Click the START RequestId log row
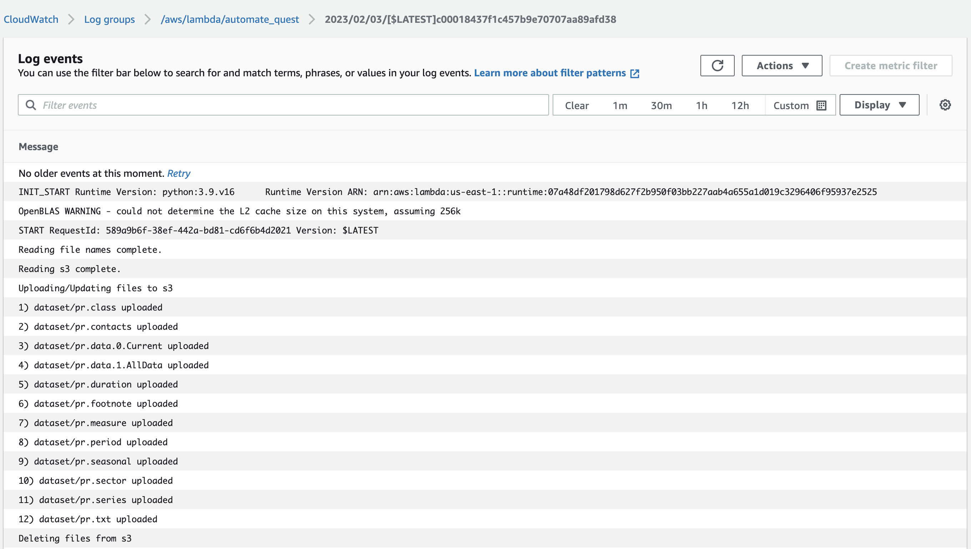Image resolution: width=971 pixels, height=549 pixels. [x=198, y=230]
